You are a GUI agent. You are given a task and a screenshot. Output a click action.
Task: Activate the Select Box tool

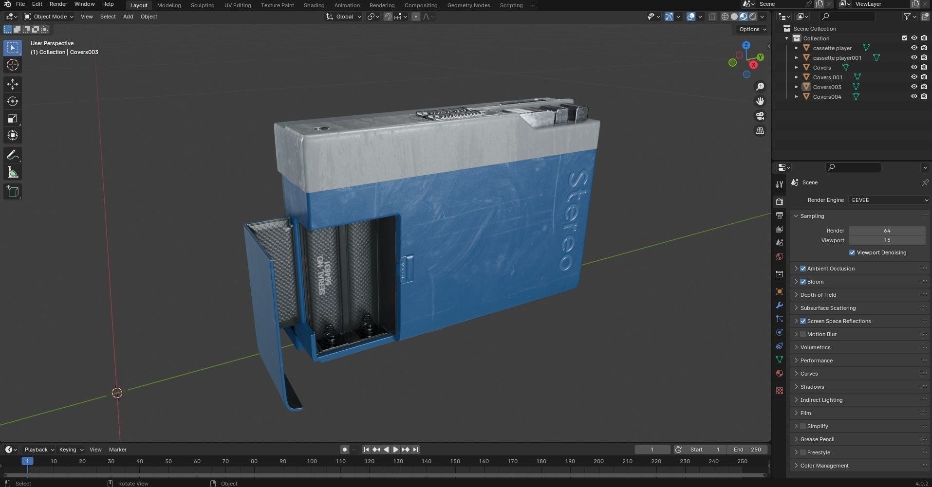[x=13, y=48]
